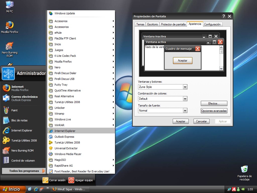Open the RapidShare AG program folder

(x=81, y=166)
